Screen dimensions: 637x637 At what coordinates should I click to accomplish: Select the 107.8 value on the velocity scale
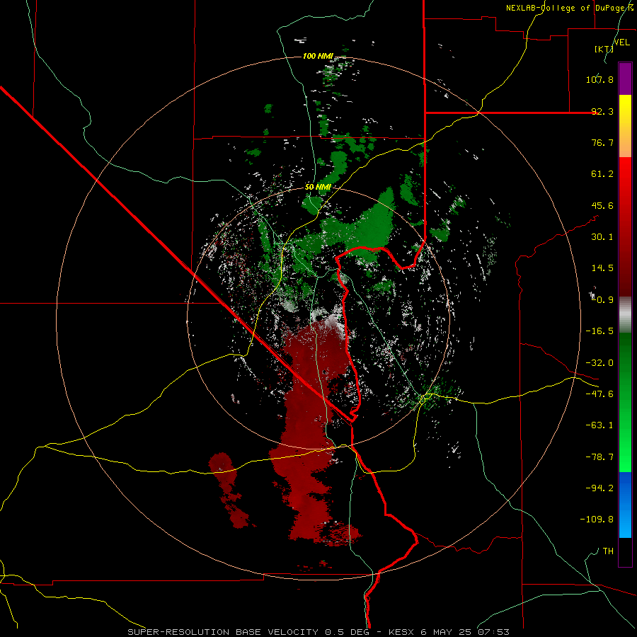pyautogui.click(x=599, y=79)
